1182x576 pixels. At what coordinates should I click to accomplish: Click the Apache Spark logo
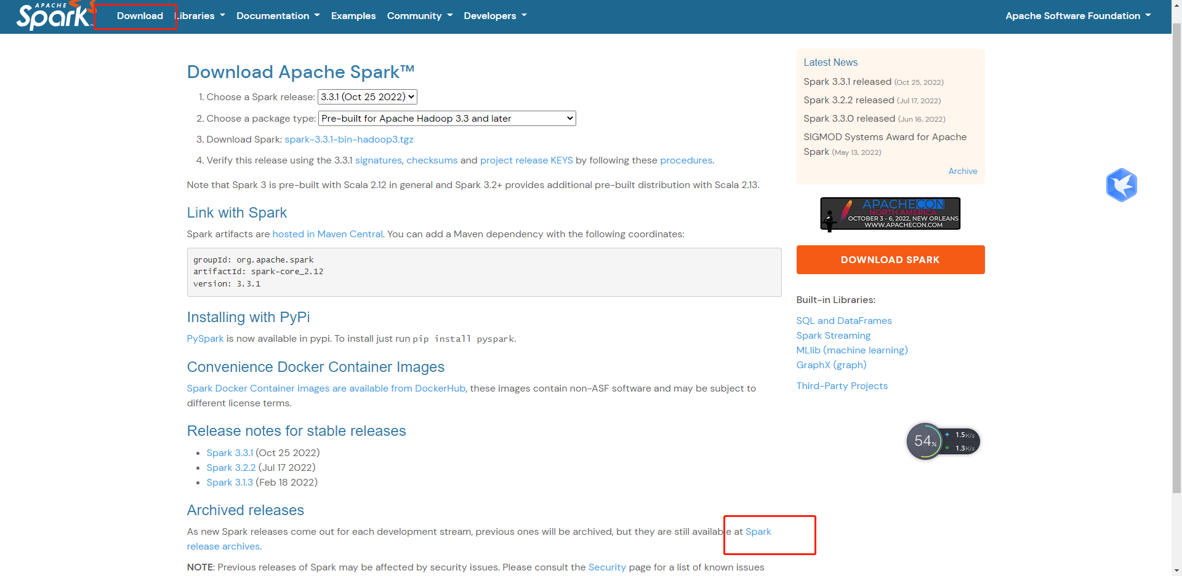[53, 16]
